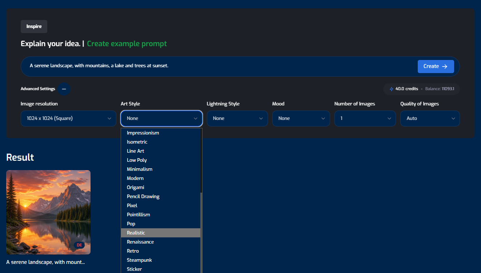The image size is (481, 273).
Task: Click the lightning bolt credits icon
Action: (392, 89)
